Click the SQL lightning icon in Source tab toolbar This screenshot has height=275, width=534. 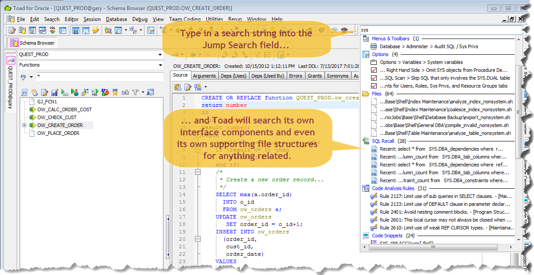(x=198, y=87)
